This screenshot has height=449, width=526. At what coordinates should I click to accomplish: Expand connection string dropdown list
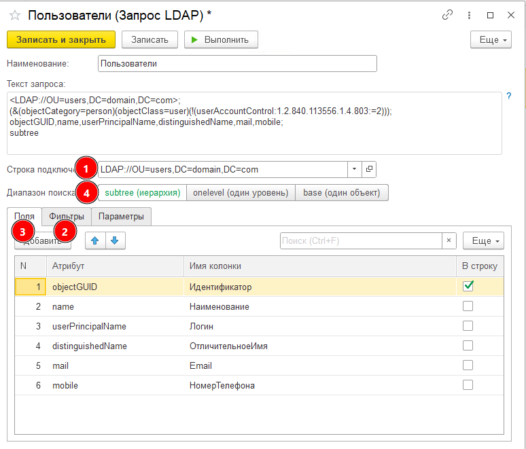tap(354, 169)
